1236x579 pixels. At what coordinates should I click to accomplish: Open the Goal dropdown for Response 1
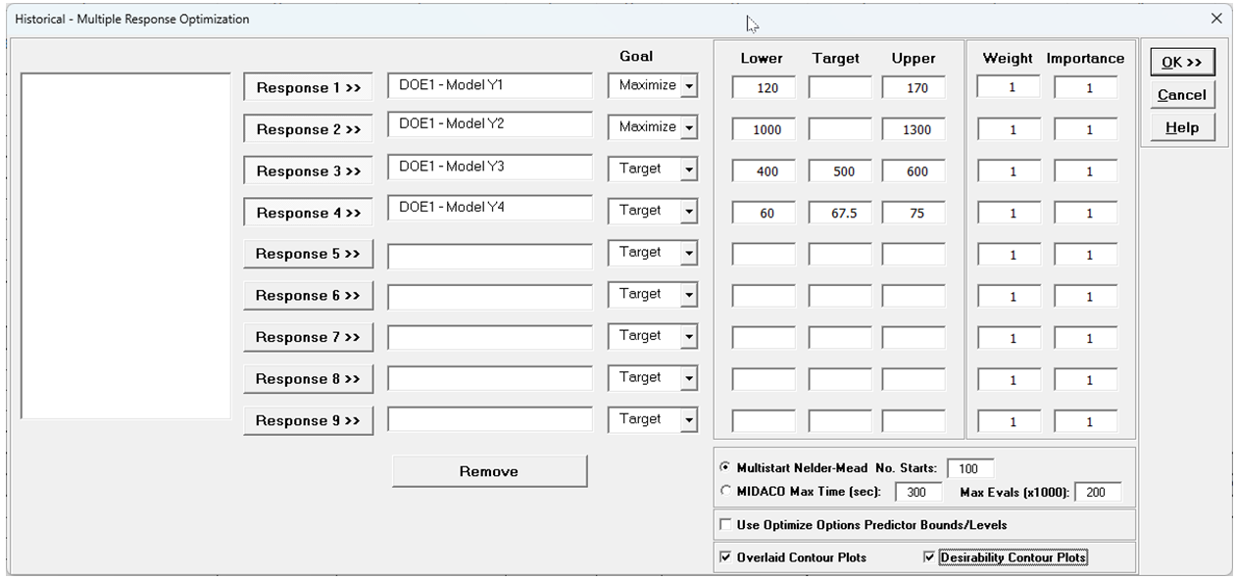689,86
